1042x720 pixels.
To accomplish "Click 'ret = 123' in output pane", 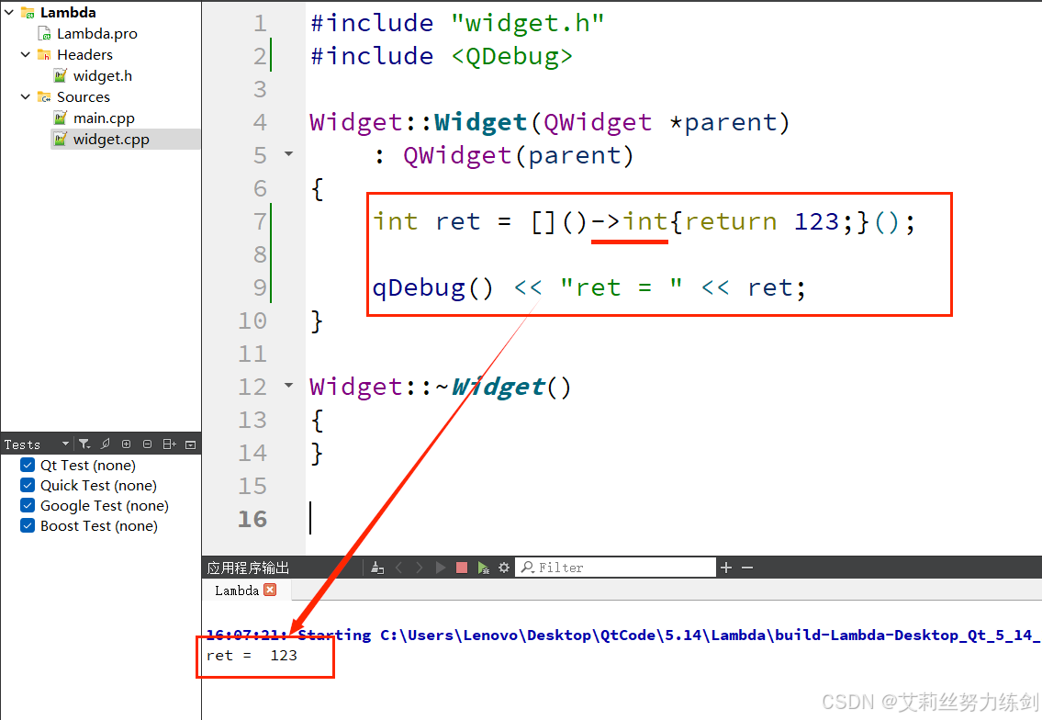I will [252, 656].
